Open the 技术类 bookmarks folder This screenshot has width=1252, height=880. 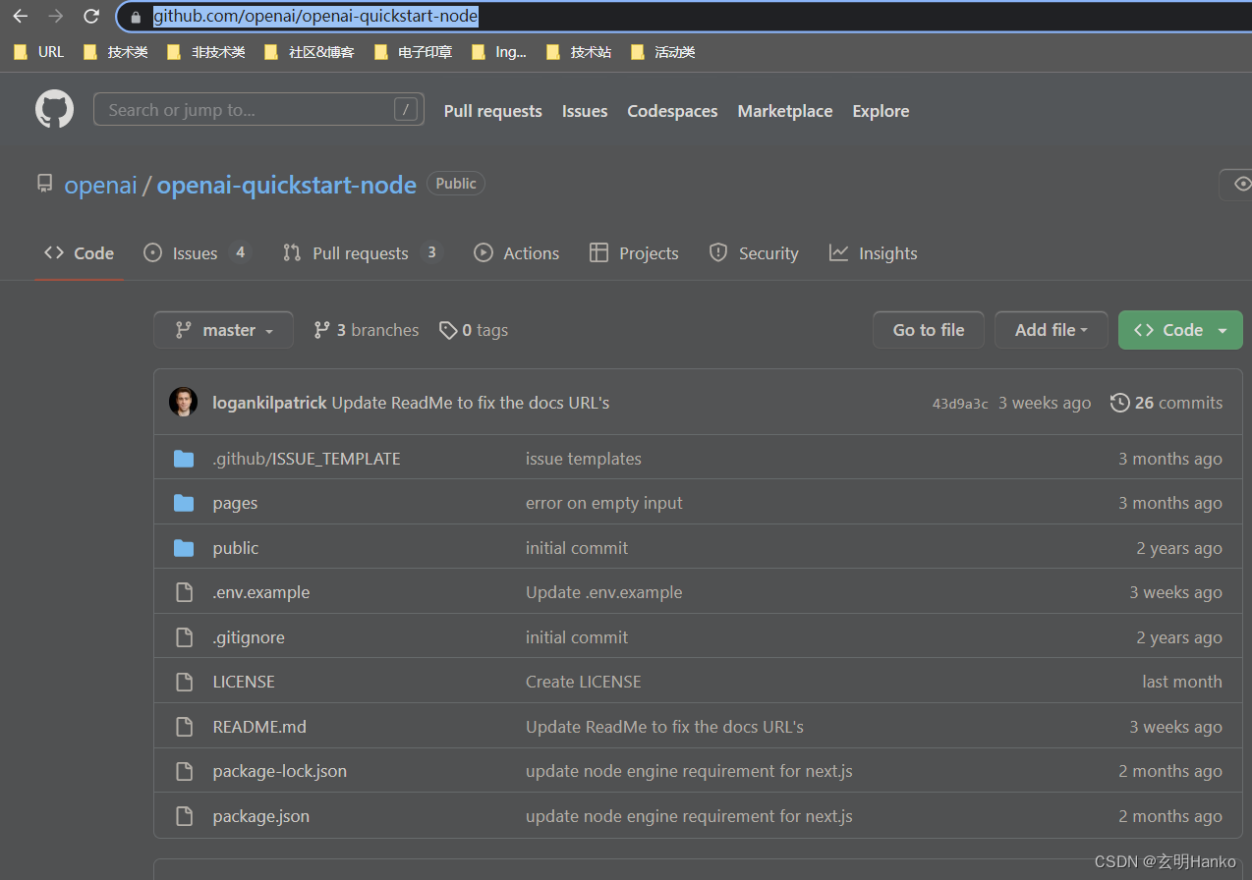tap(116, 52)
